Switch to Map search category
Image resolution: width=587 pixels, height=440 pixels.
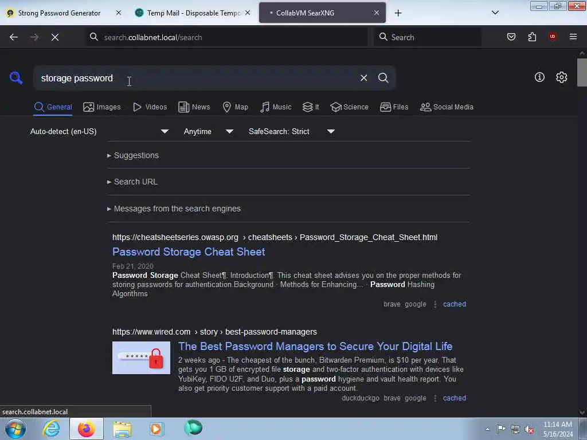(x=235, y=107)
